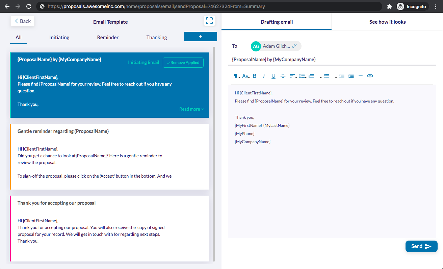
Task: Increase indent of the paragraph
Action: [351, 76]
